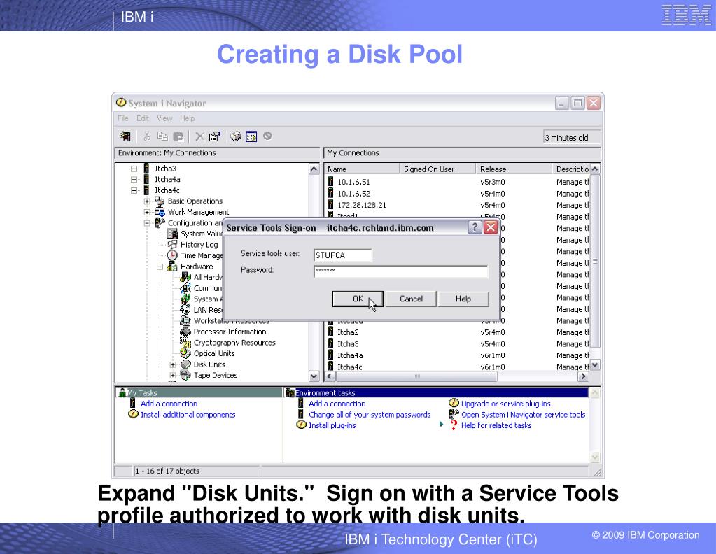Click the Cancel request circle toolbar icon
Screen dimensions: 716x554
click(267, 136)
